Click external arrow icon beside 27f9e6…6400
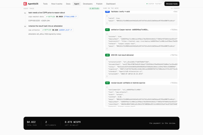The height and width of the screenshot is (135, 203). coord(76,17)
